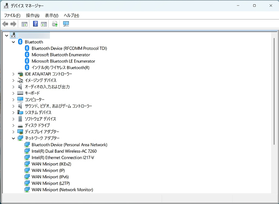This screenshot has width=279, height=204.
Task: Click the ソフトウェア デバイス icon
Action: (x=20, y=119)
